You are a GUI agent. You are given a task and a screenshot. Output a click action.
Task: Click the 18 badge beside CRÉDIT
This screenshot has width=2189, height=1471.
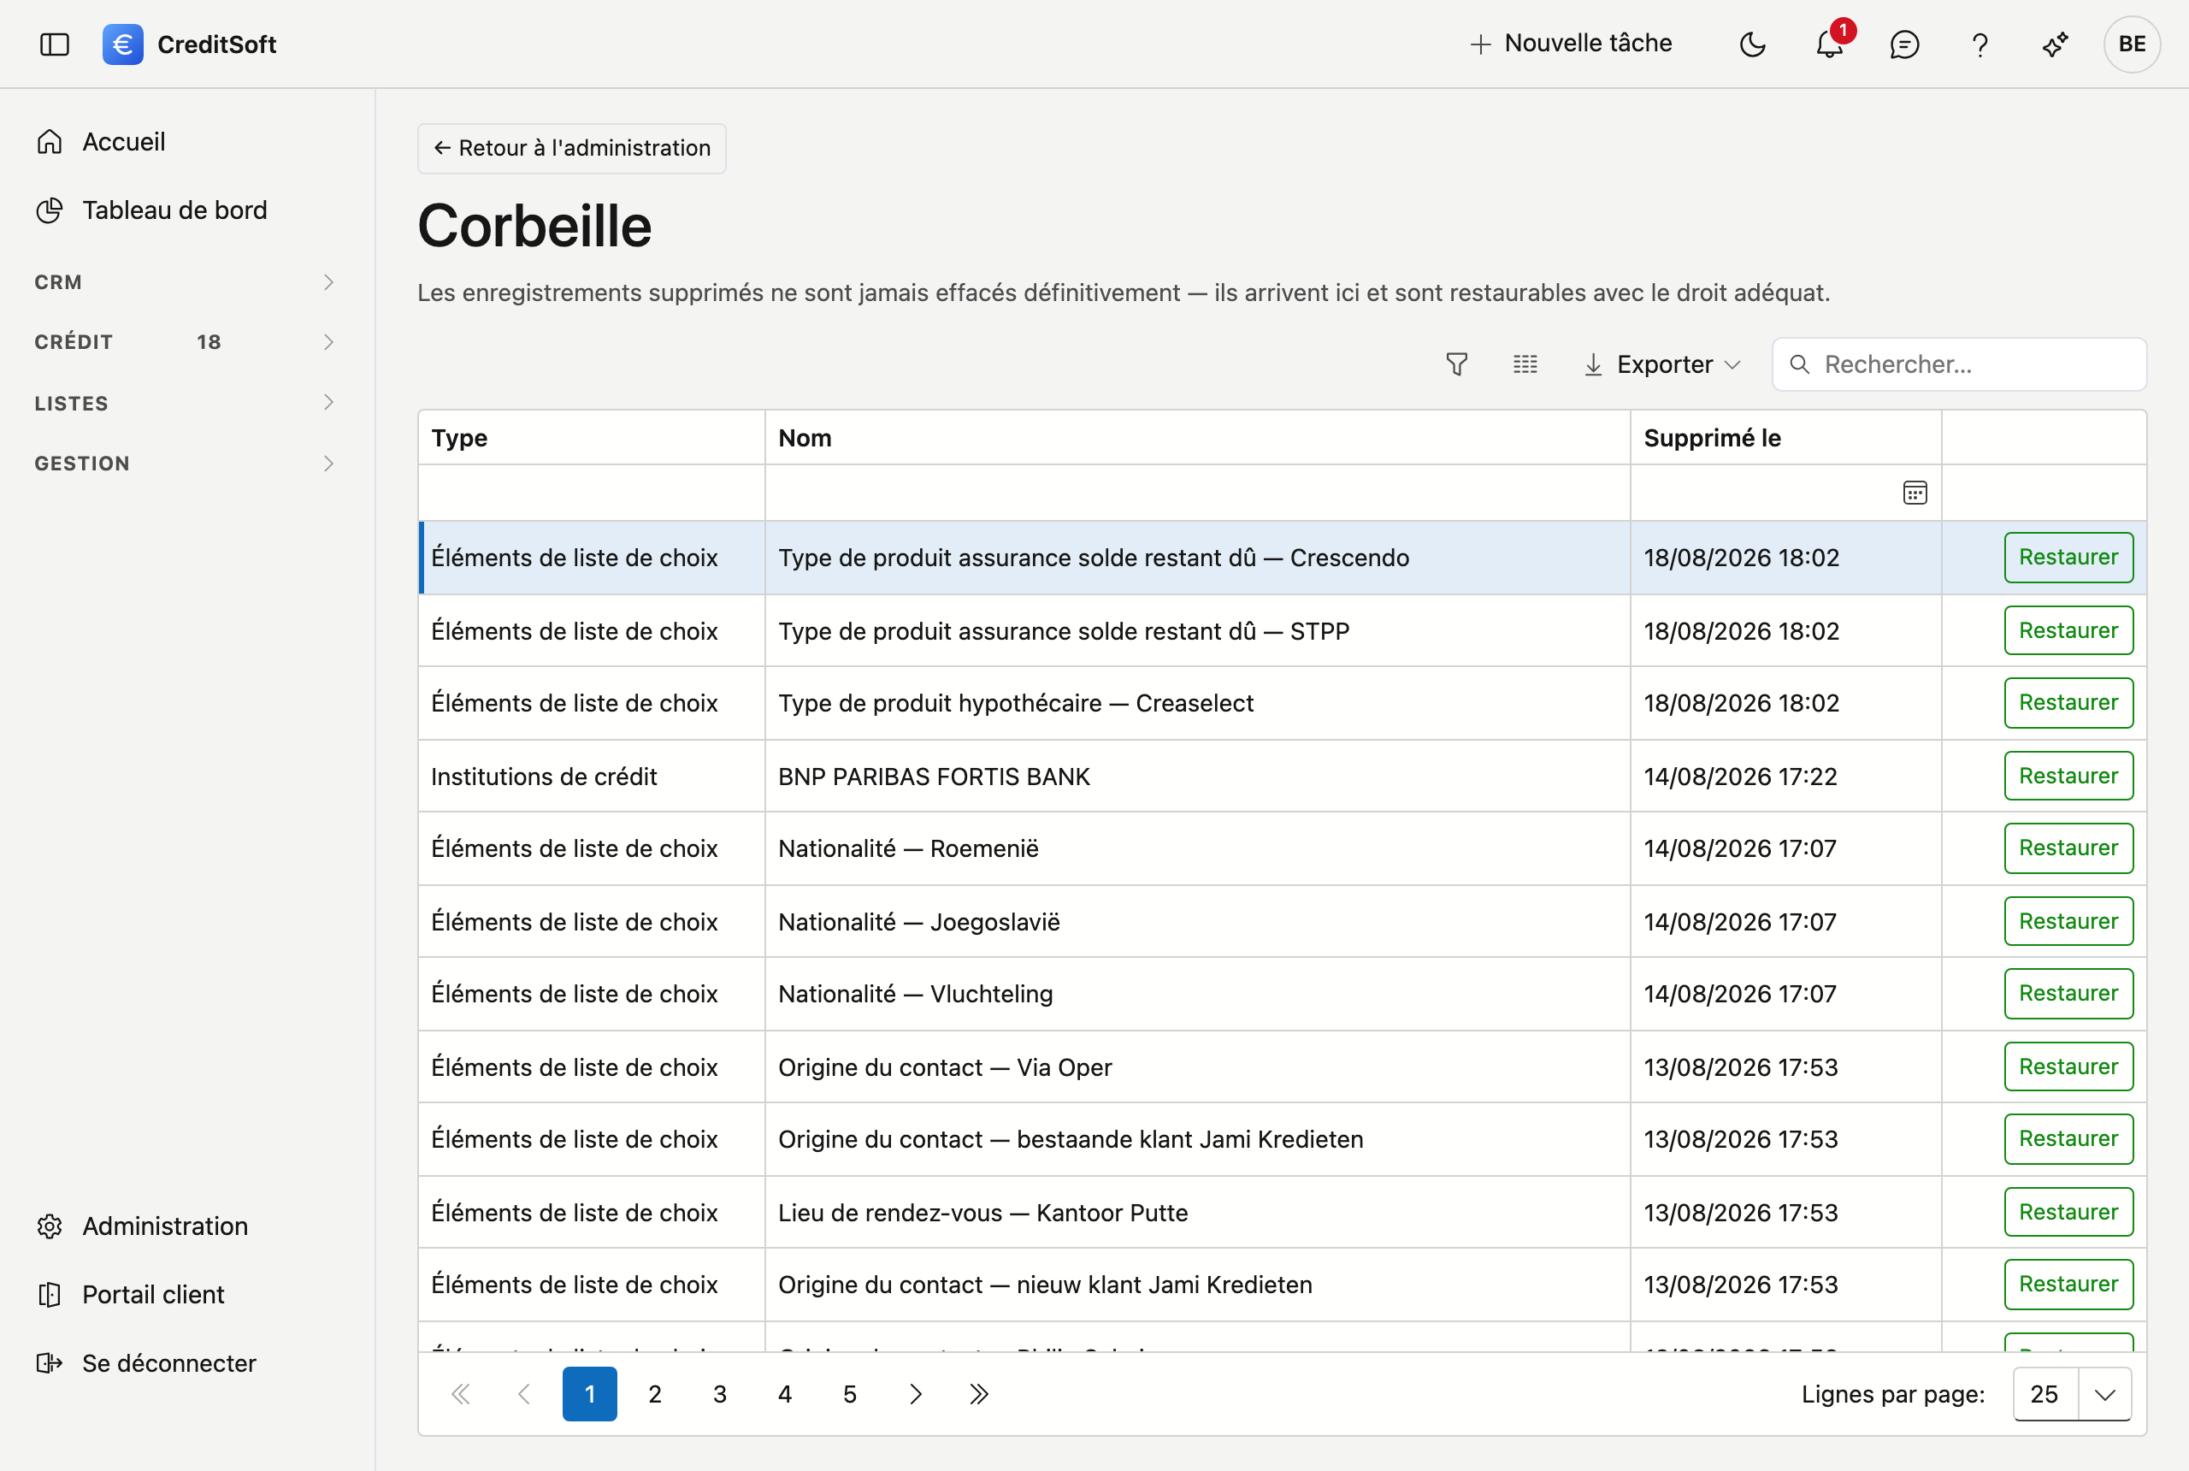click(x=209, y=342)
